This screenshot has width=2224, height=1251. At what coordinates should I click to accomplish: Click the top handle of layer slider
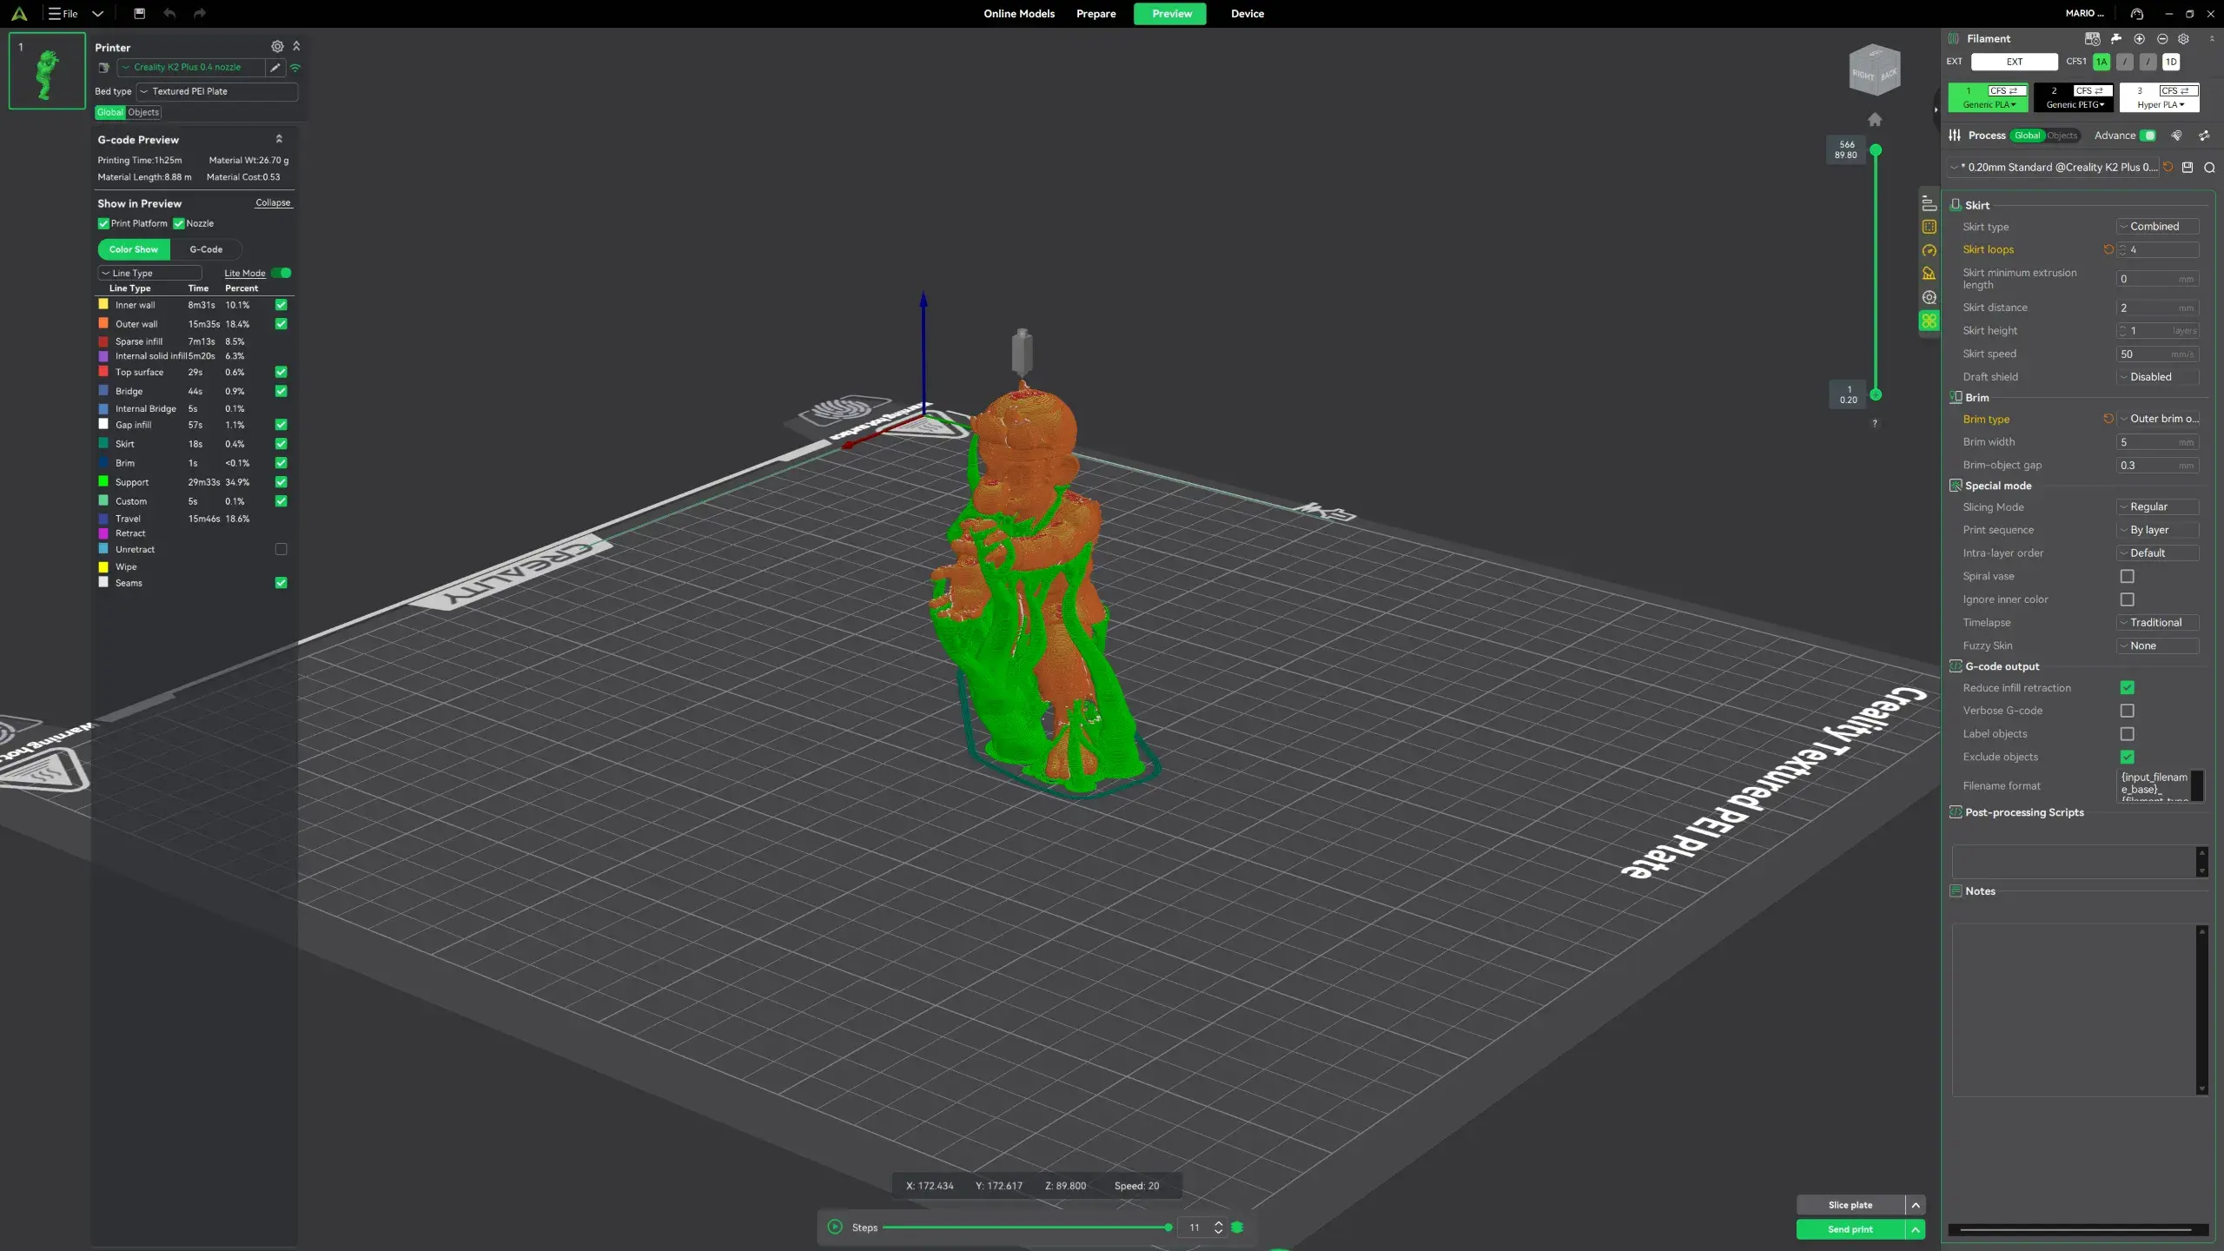(x=1876, y=150)
